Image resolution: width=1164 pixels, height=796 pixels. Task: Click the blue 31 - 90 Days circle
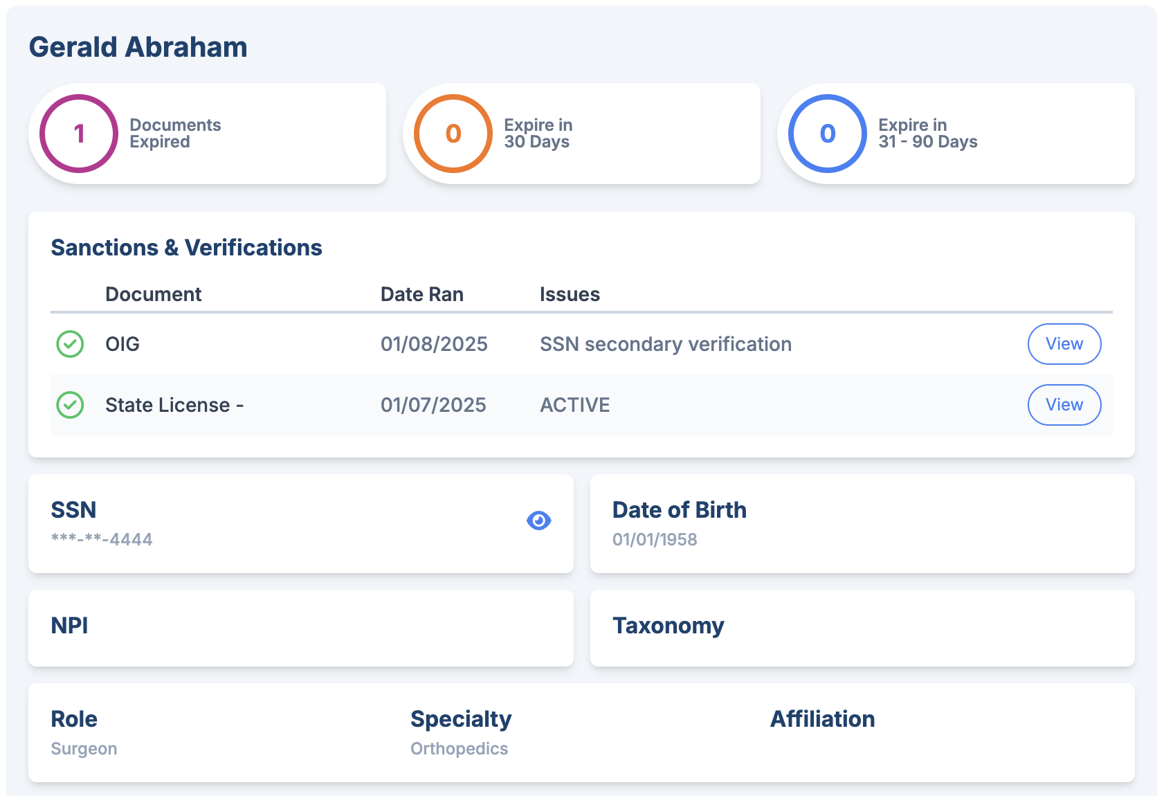pyautogui.click(x=828, y=134)
